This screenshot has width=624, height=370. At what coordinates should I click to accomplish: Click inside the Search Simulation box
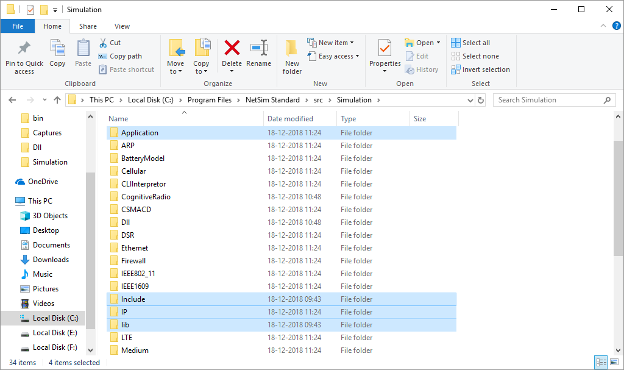point(548,99)
